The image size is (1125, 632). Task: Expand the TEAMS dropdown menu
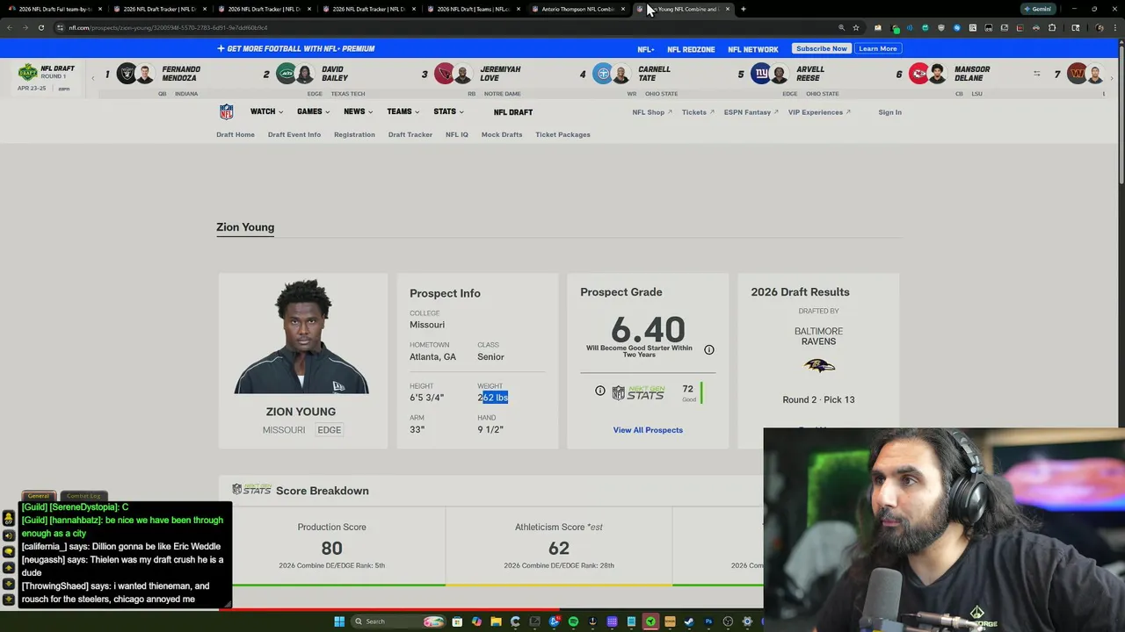pyautogui.click(x=403, y=111)
